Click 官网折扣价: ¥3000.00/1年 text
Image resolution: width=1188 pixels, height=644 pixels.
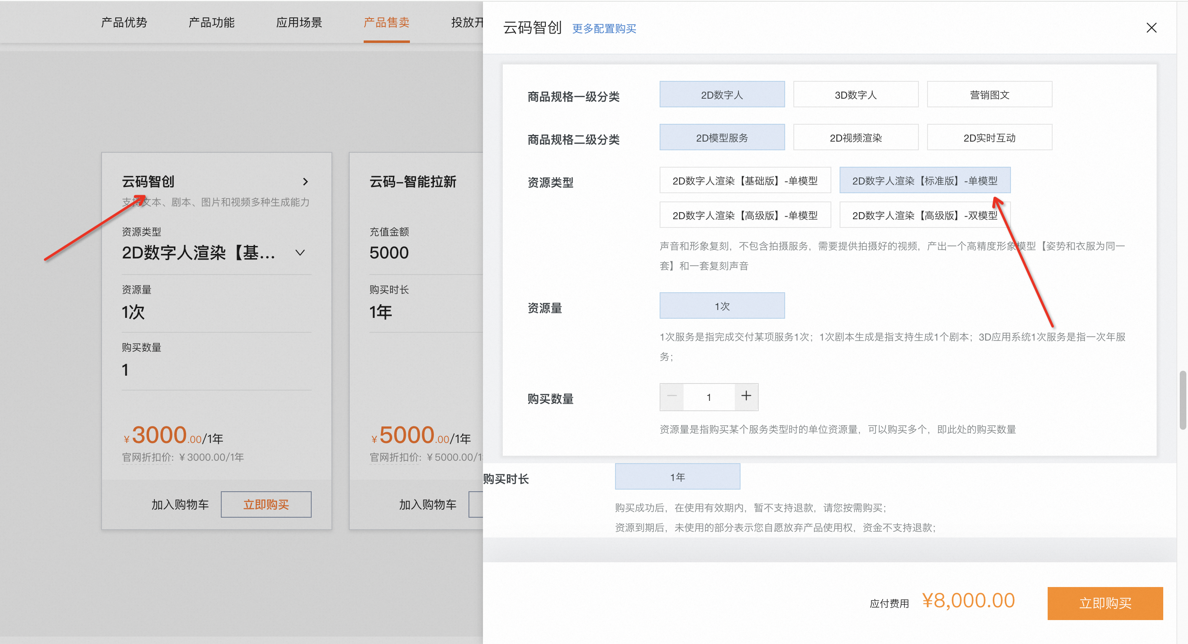[182, 457]
